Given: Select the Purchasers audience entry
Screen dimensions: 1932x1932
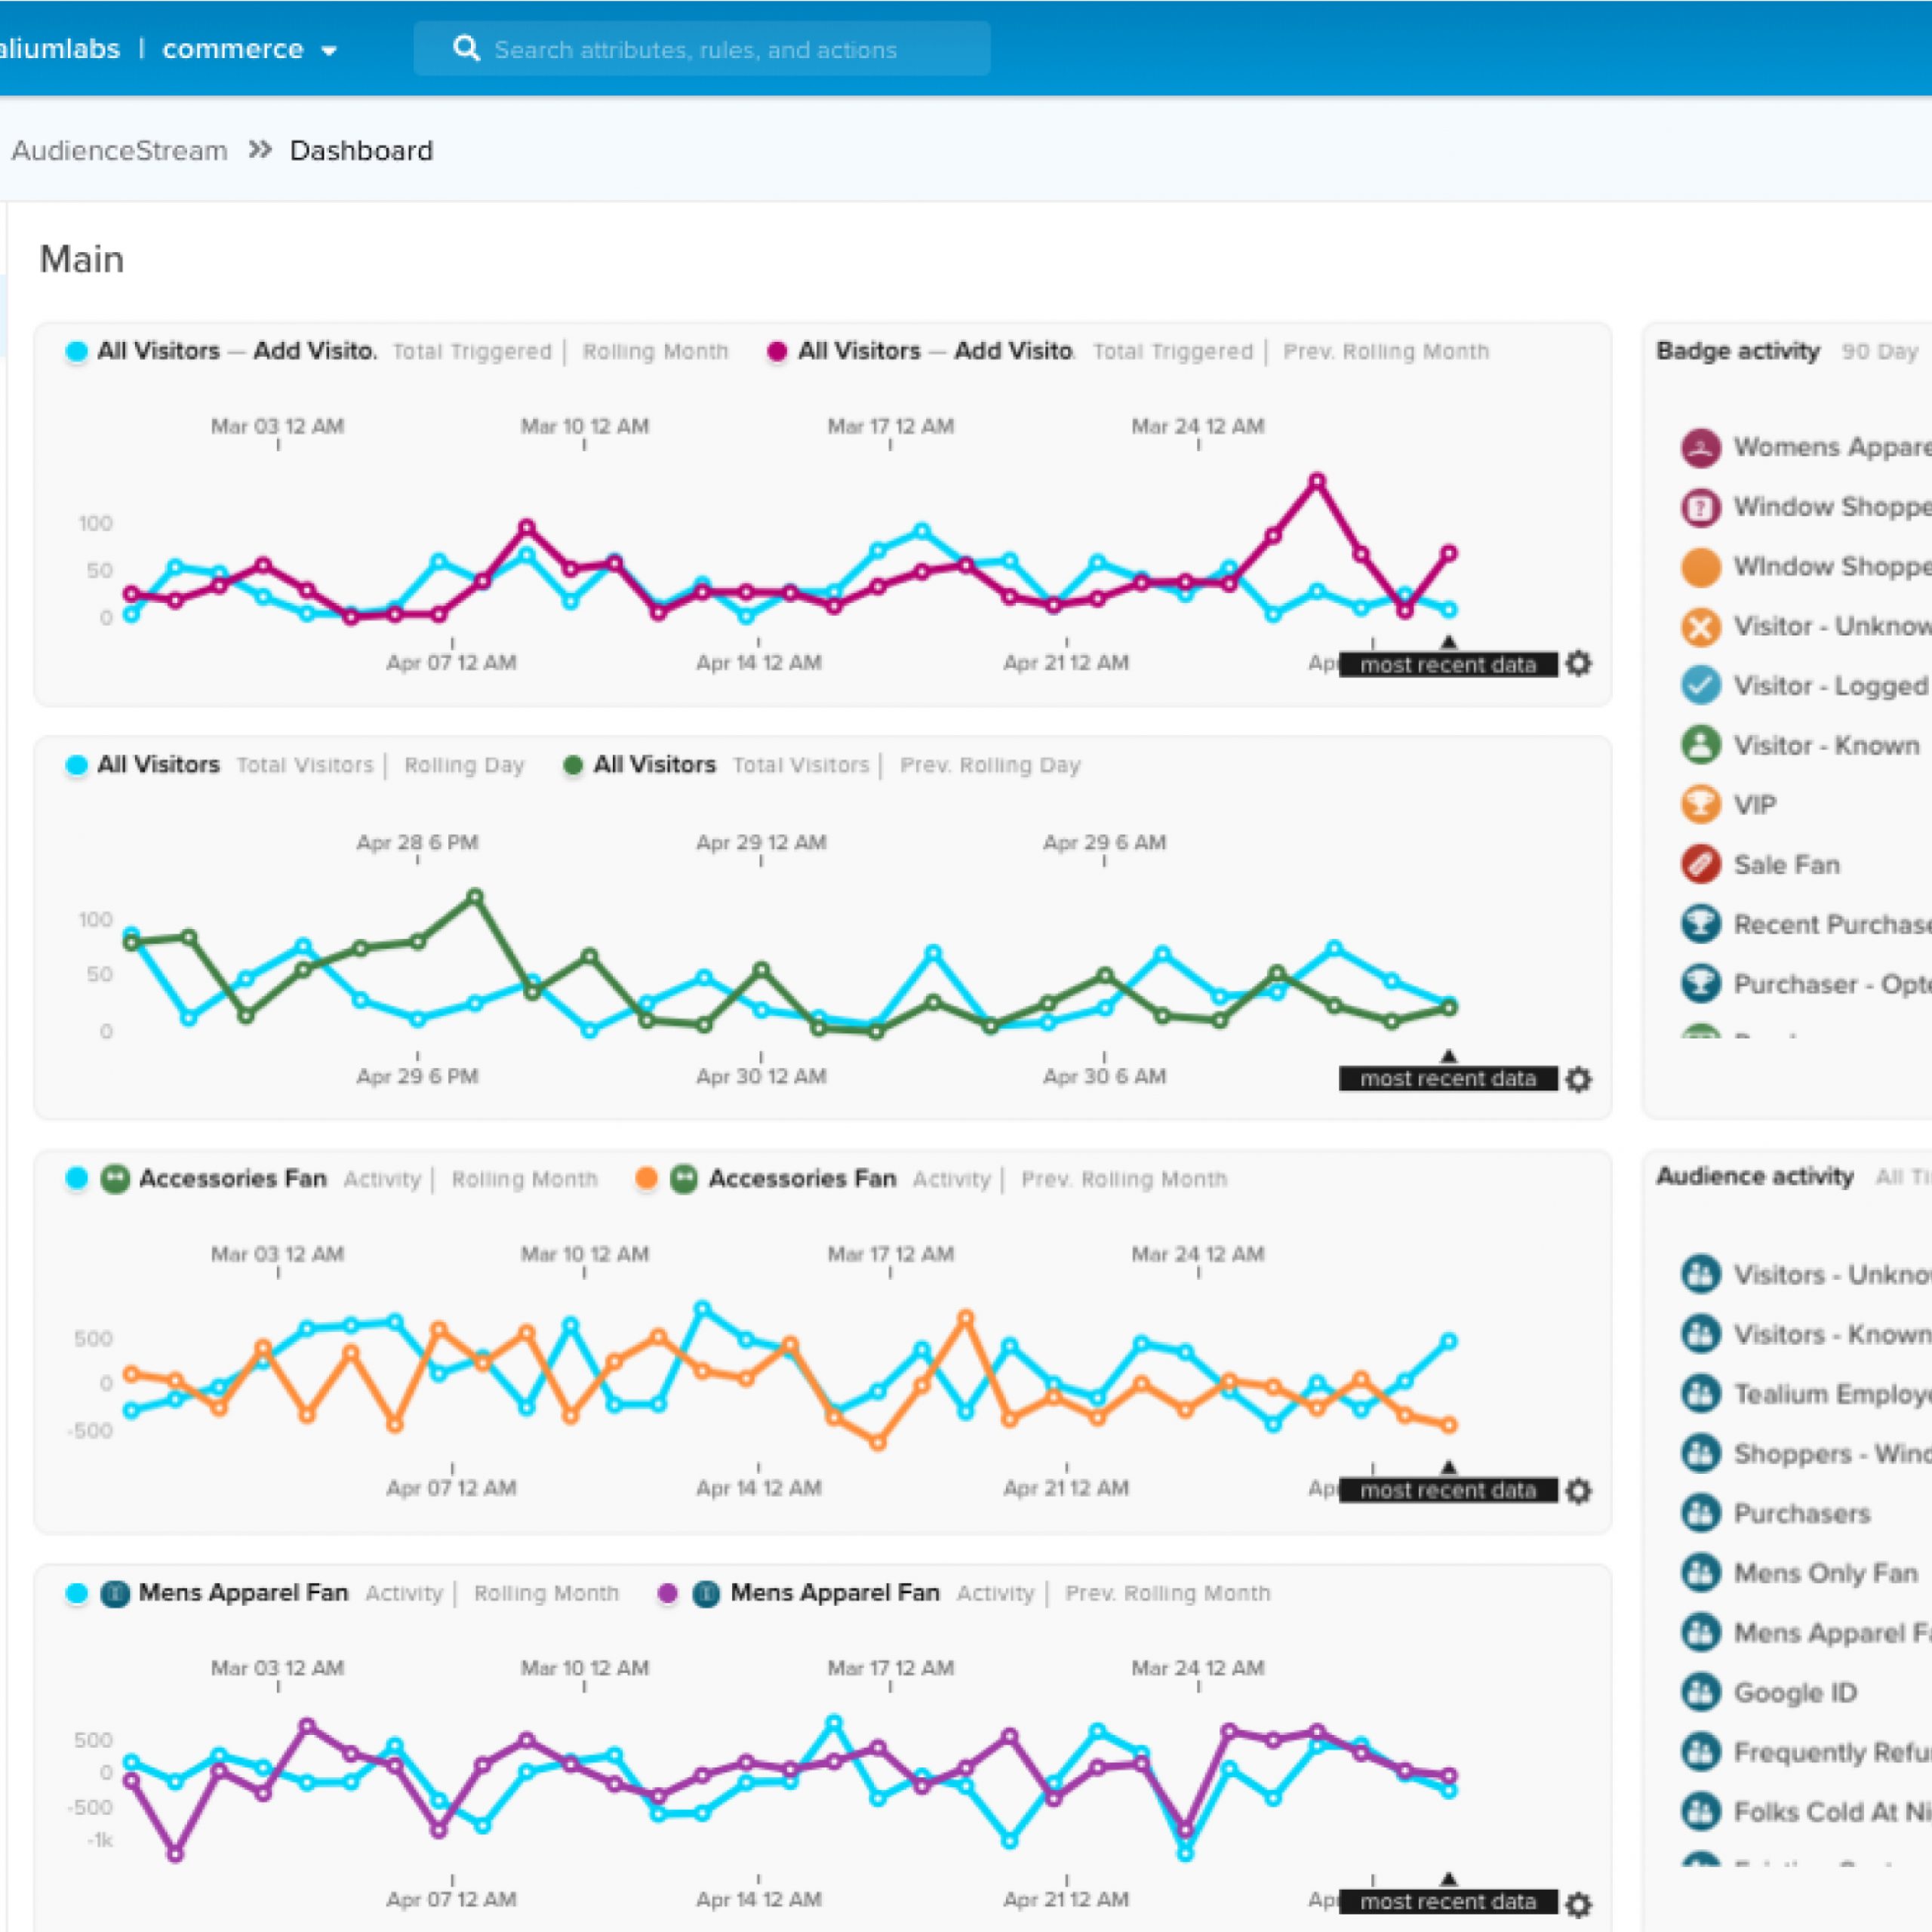Looking at the screenshot, I should click(1801, 1514).
